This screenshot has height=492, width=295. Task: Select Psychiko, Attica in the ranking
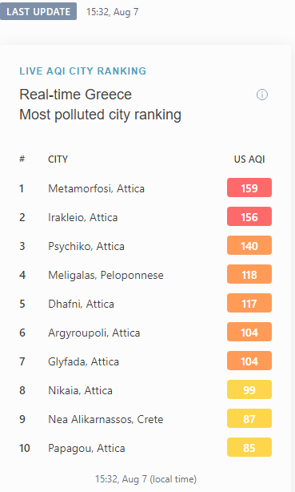click(86, 246)
